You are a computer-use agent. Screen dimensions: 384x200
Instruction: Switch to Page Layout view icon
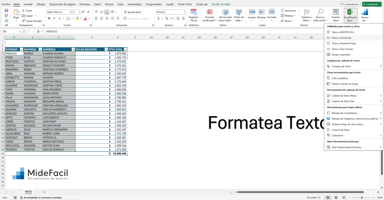(336, 198)
